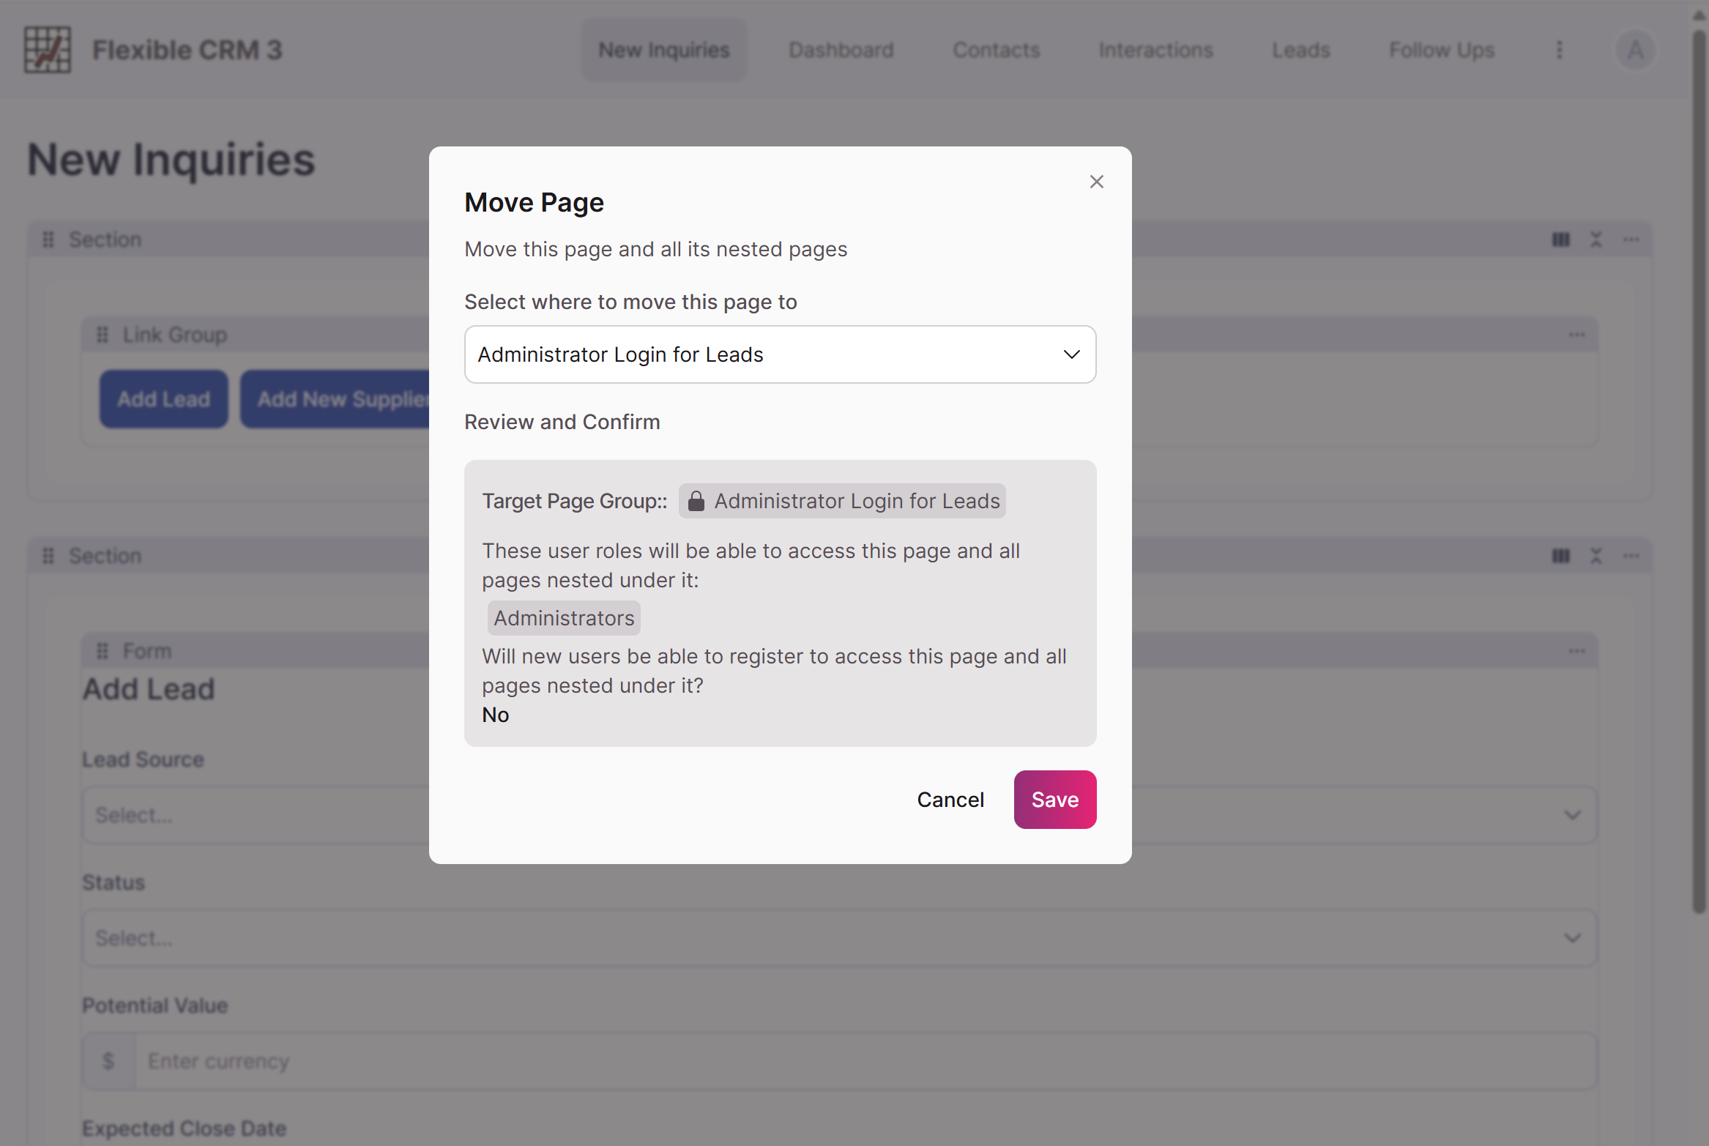Click first Section's columns layout icon

1560,239
